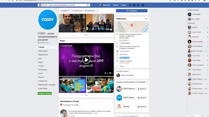Open Сообщество in the left menu

42,81
